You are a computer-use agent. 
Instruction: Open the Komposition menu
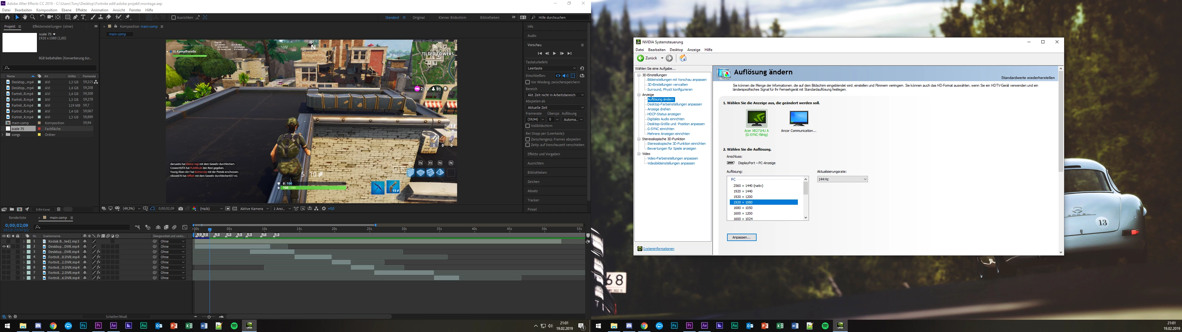(x=46, y=10)
